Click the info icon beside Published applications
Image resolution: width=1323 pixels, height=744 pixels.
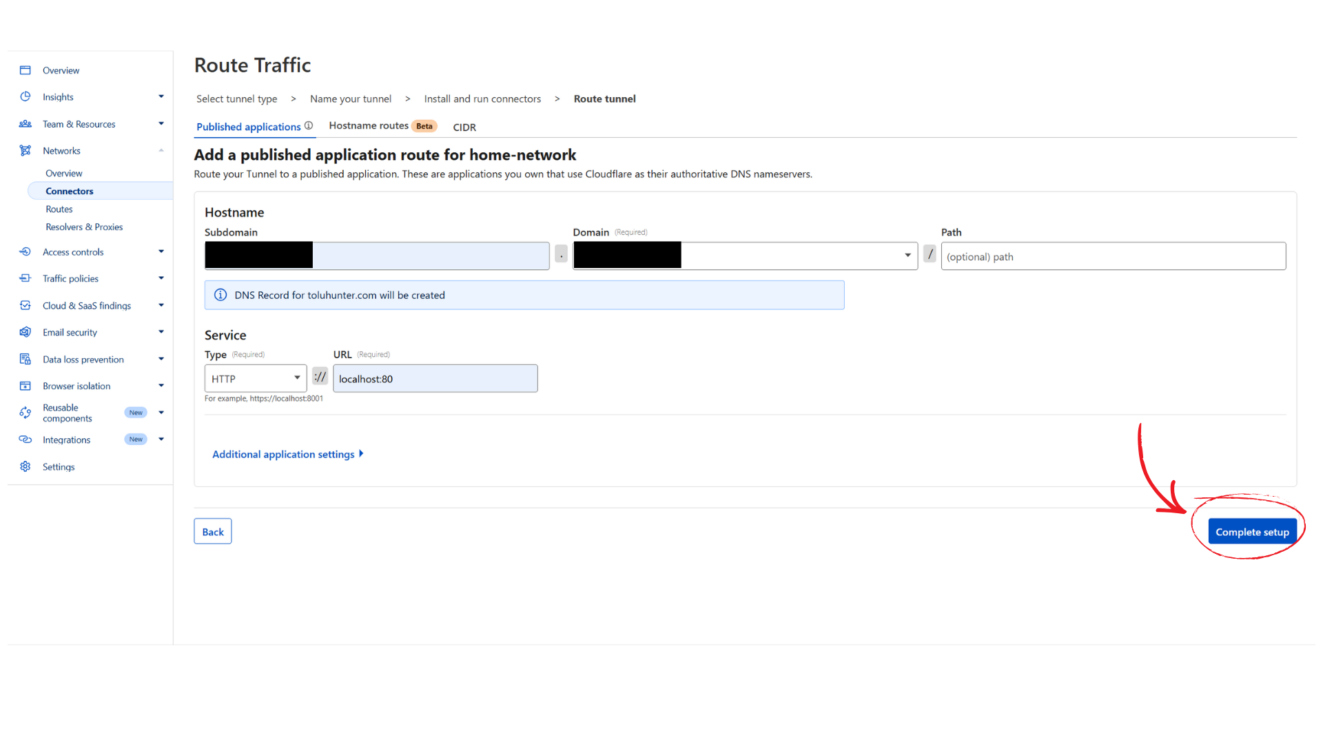coord(309,126)
